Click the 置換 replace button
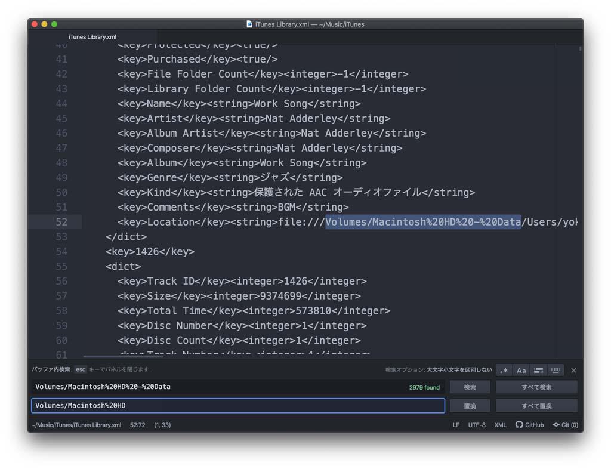Image resolution: width=611 pixels, height=469 pixels. click(470, 406)
